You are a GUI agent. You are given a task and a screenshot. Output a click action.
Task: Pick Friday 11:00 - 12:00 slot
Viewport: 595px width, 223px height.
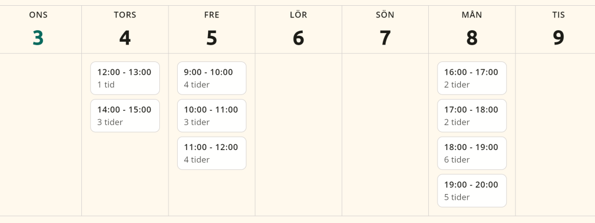click(212, 153)
